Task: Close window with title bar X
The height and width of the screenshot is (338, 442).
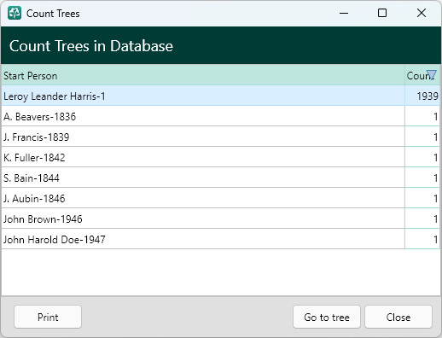Action: pyautogui.click(x=422, y=13)
